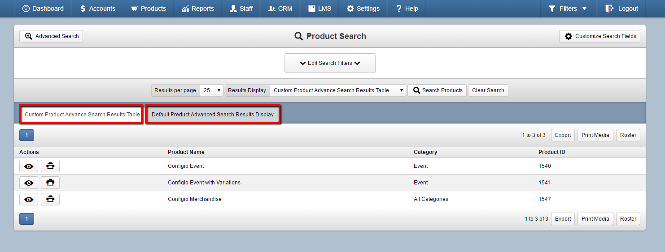This screenshot has width=665, height=252.
Task: Click the Product Name column header
Action: point(186,152)
